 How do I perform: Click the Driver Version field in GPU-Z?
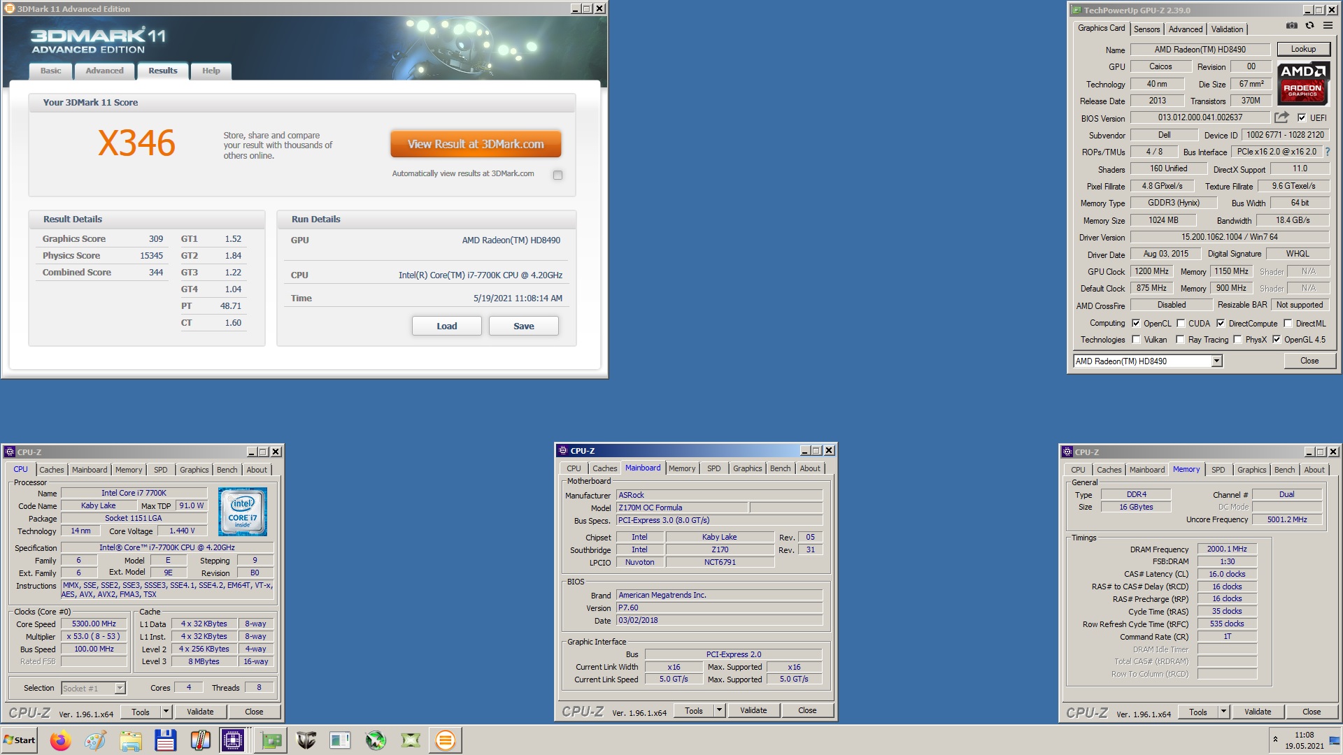point(1229,237)
